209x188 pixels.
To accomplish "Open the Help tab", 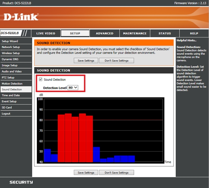I will tap(194, 34).
